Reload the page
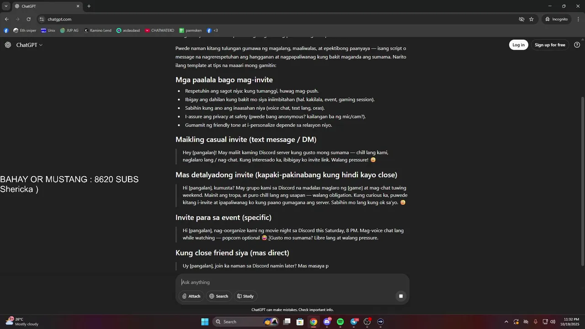The height and width of the screenshot is (329, 585). tap(28, 19)
